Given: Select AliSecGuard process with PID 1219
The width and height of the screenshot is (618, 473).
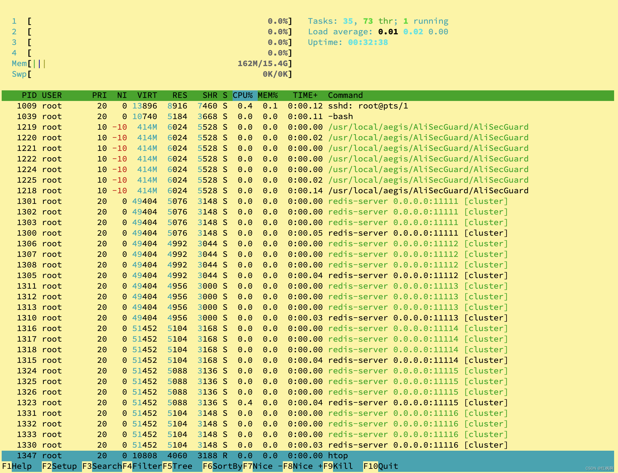Looking at the screenshot, I should pyautogui.click(x=308, y=127).
